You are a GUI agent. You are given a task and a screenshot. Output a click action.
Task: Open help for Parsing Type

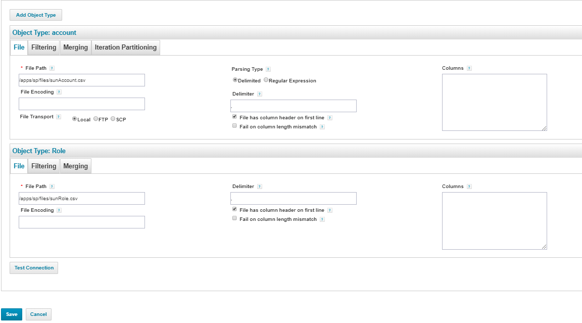[x=268, y=69]
